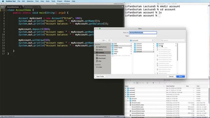Screen dimensions: 210x118
Task: Select AccountDemo2.java in the Finder window
Action: (138, 109)
